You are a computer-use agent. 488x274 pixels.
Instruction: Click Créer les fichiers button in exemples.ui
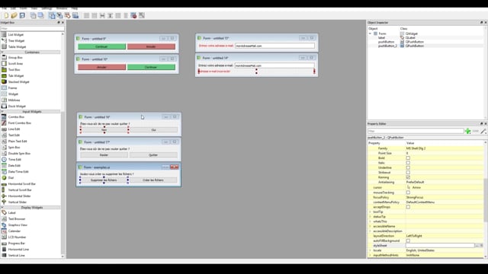152,180
